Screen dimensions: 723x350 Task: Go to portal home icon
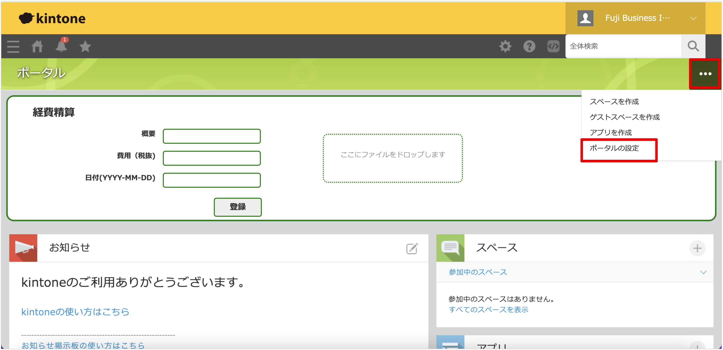pyautogui.click(x=37, y=46)
